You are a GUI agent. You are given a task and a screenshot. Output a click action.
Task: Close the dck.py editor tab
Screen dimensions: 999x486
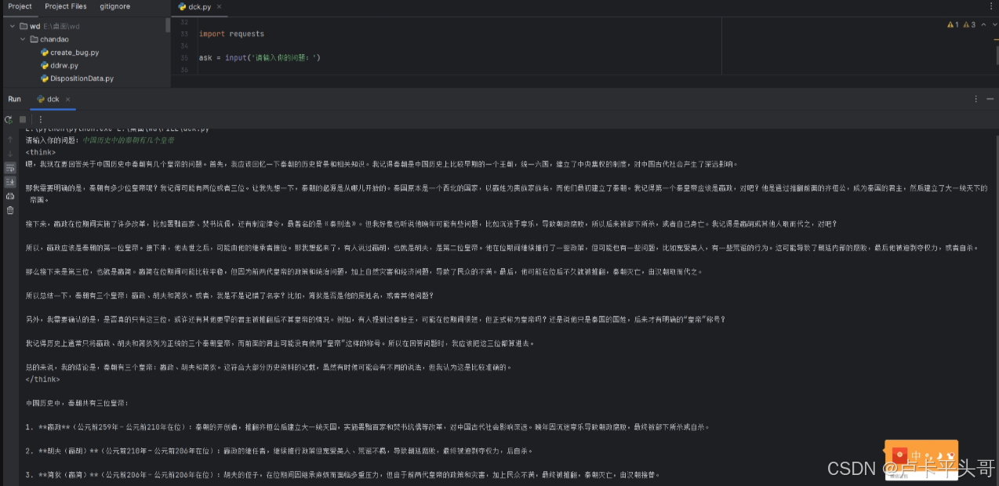tap(219, 6)
